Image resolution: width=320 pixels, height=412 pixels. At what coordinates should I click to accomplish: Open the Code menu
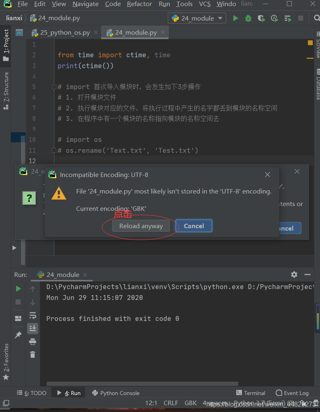click(113, 4)
